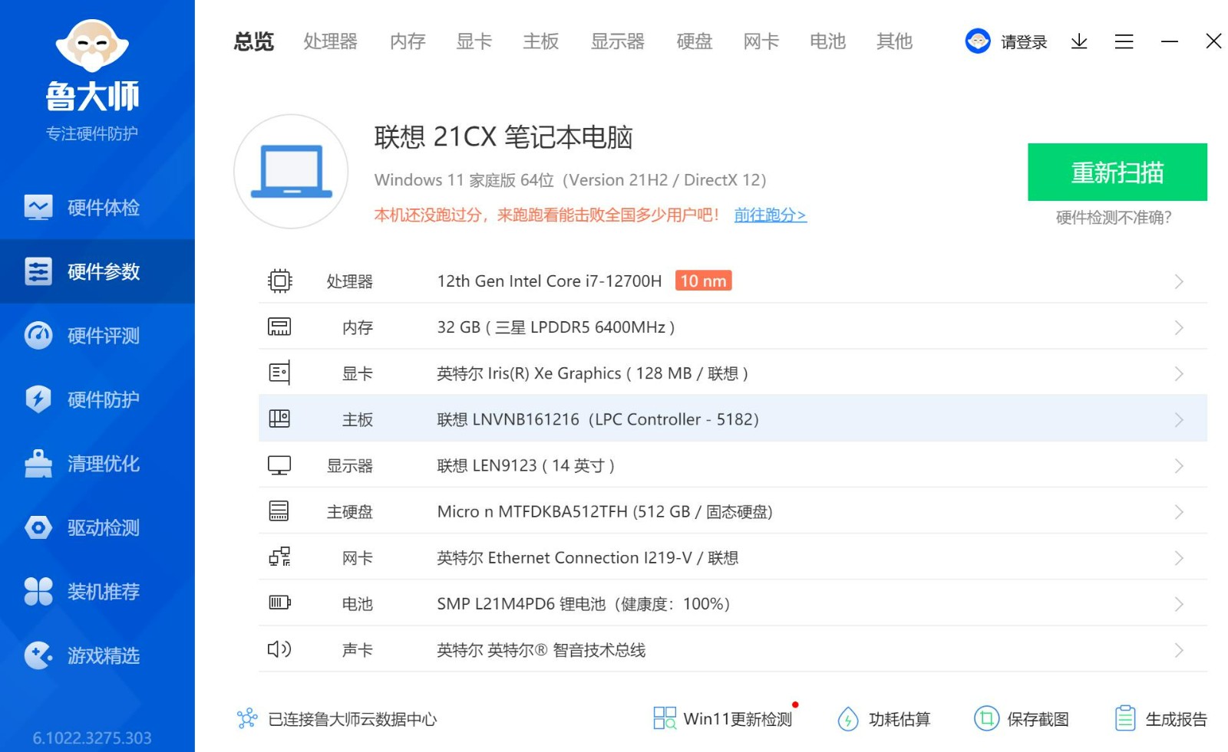Screen dimensions: 1228x752
Task: Click the power estimation icon
Action: [x=848, y=719]
